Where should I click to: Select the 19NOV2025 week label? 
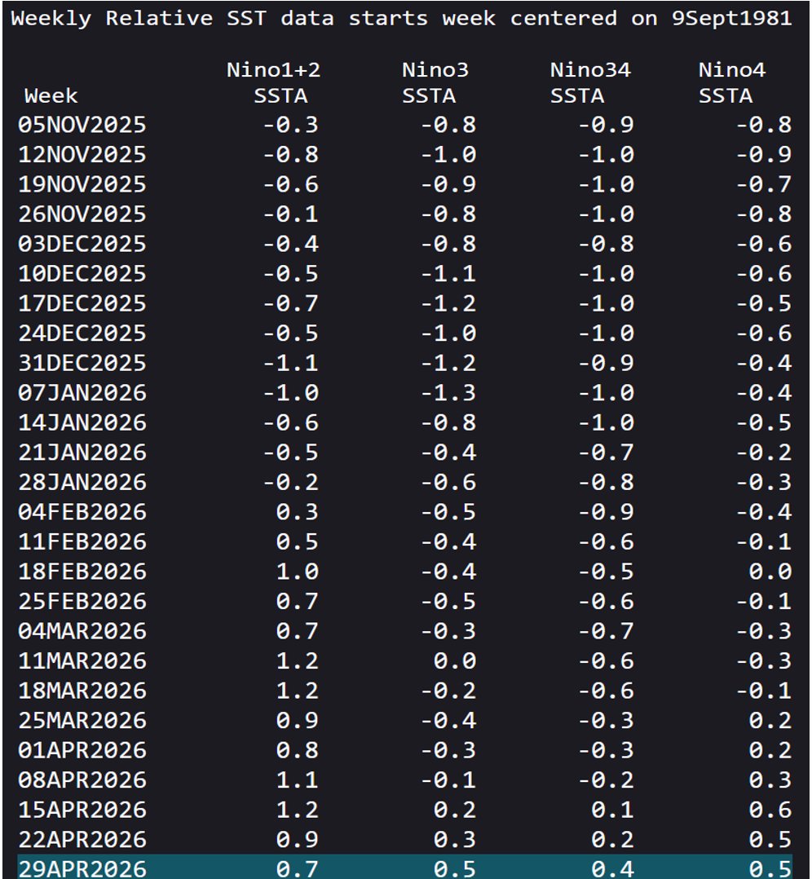82,184
